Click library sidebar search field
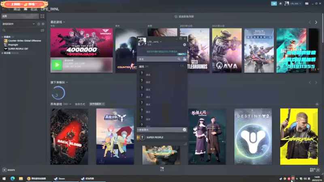Viewport: 324px width, 182px height. 23,30
